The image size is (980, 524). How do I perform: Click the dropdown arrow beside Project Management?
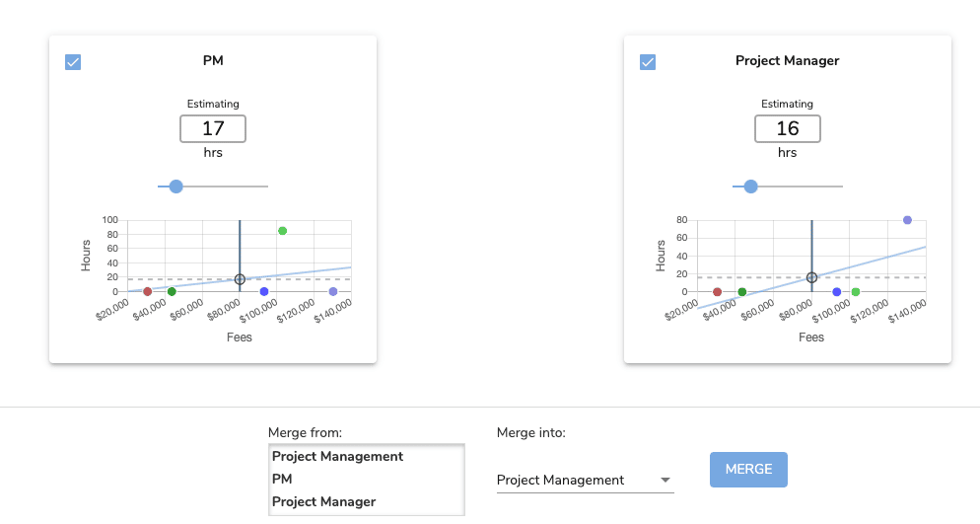(x=665, y=481)
